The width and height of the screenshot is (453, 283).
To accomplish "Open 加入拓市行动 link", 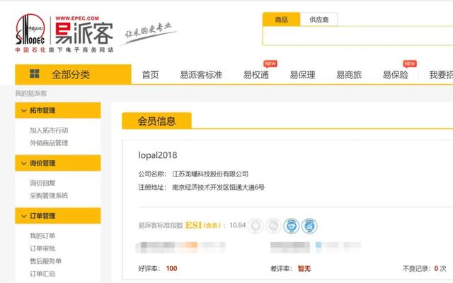I will click(49, 131).
